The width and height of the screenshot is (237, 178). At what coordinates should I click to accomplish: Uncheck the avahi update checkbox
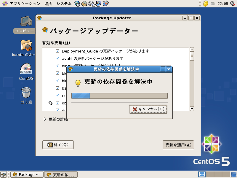57,58
